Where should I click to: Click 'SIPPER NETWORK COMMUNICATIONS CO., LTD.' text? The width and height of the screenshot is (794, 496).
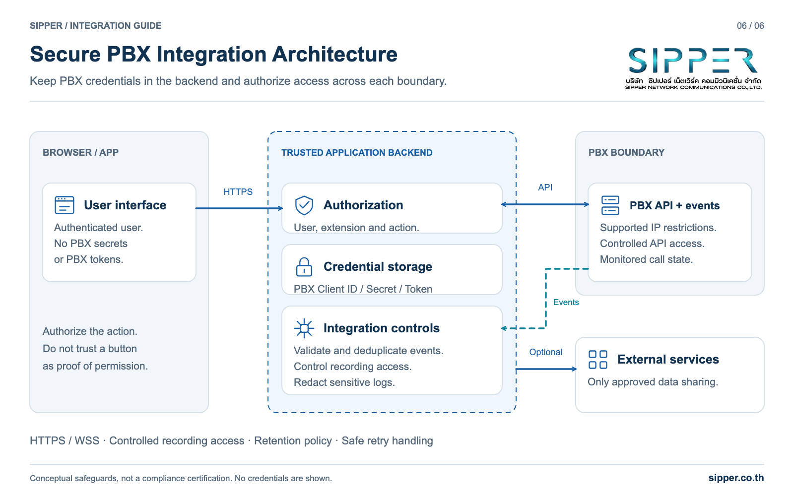693,87
